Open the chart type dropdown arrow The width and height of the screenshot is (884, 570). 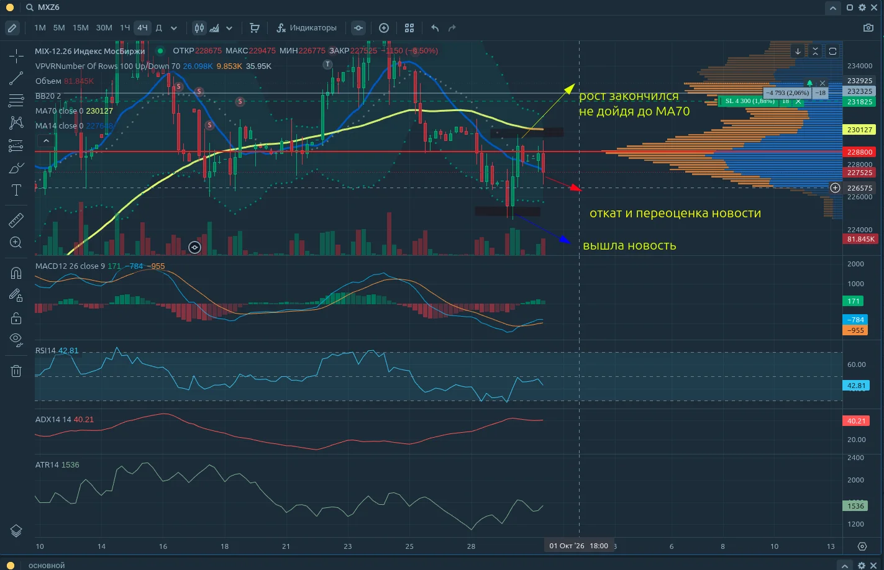click(x=229, y=28)
